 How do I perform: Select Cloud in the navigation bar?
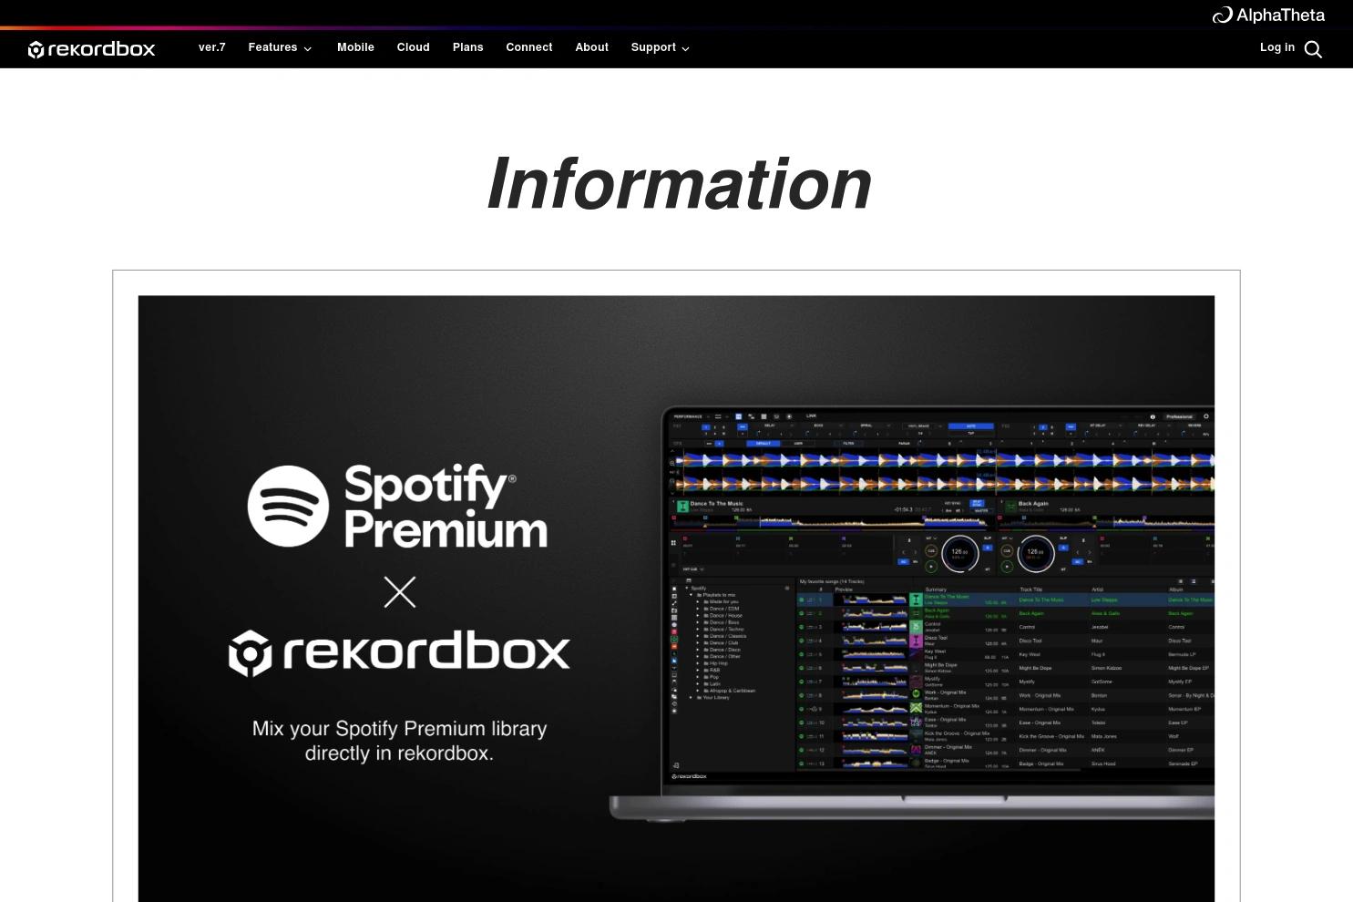[x=413, y=47]
